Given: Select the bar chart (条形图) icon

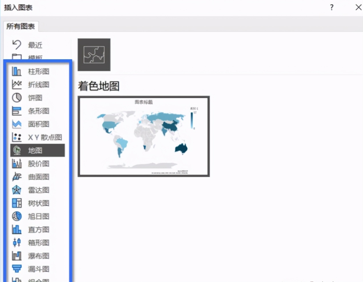Looking at the screenshot, I should 17,111.
